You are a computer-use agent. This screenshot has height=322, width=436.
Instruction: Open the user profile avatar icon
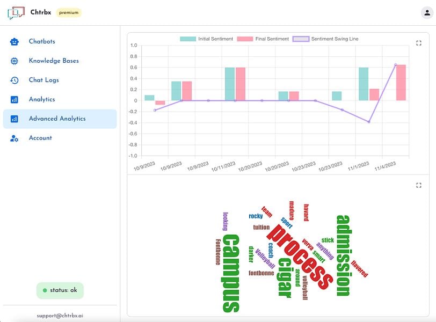(x=427, y=13)
